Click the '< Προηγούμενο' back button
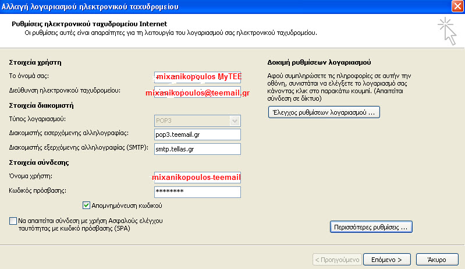This screenshot has width=465, height=269. coord(337,260)
